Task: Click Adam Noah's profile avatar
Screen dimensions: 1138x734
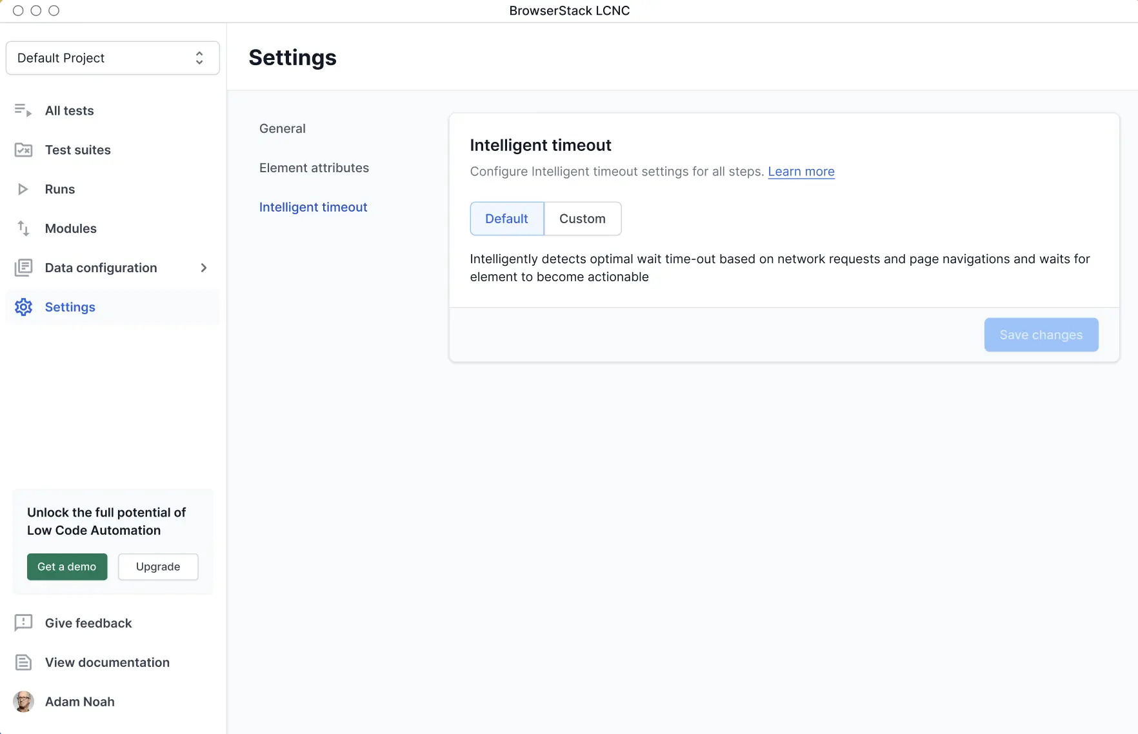Action: [23, 702]
